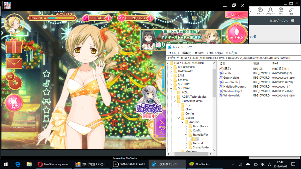
Task: Collapse the BlueStacks_dmm registry key
Action: tap(175, 101)
